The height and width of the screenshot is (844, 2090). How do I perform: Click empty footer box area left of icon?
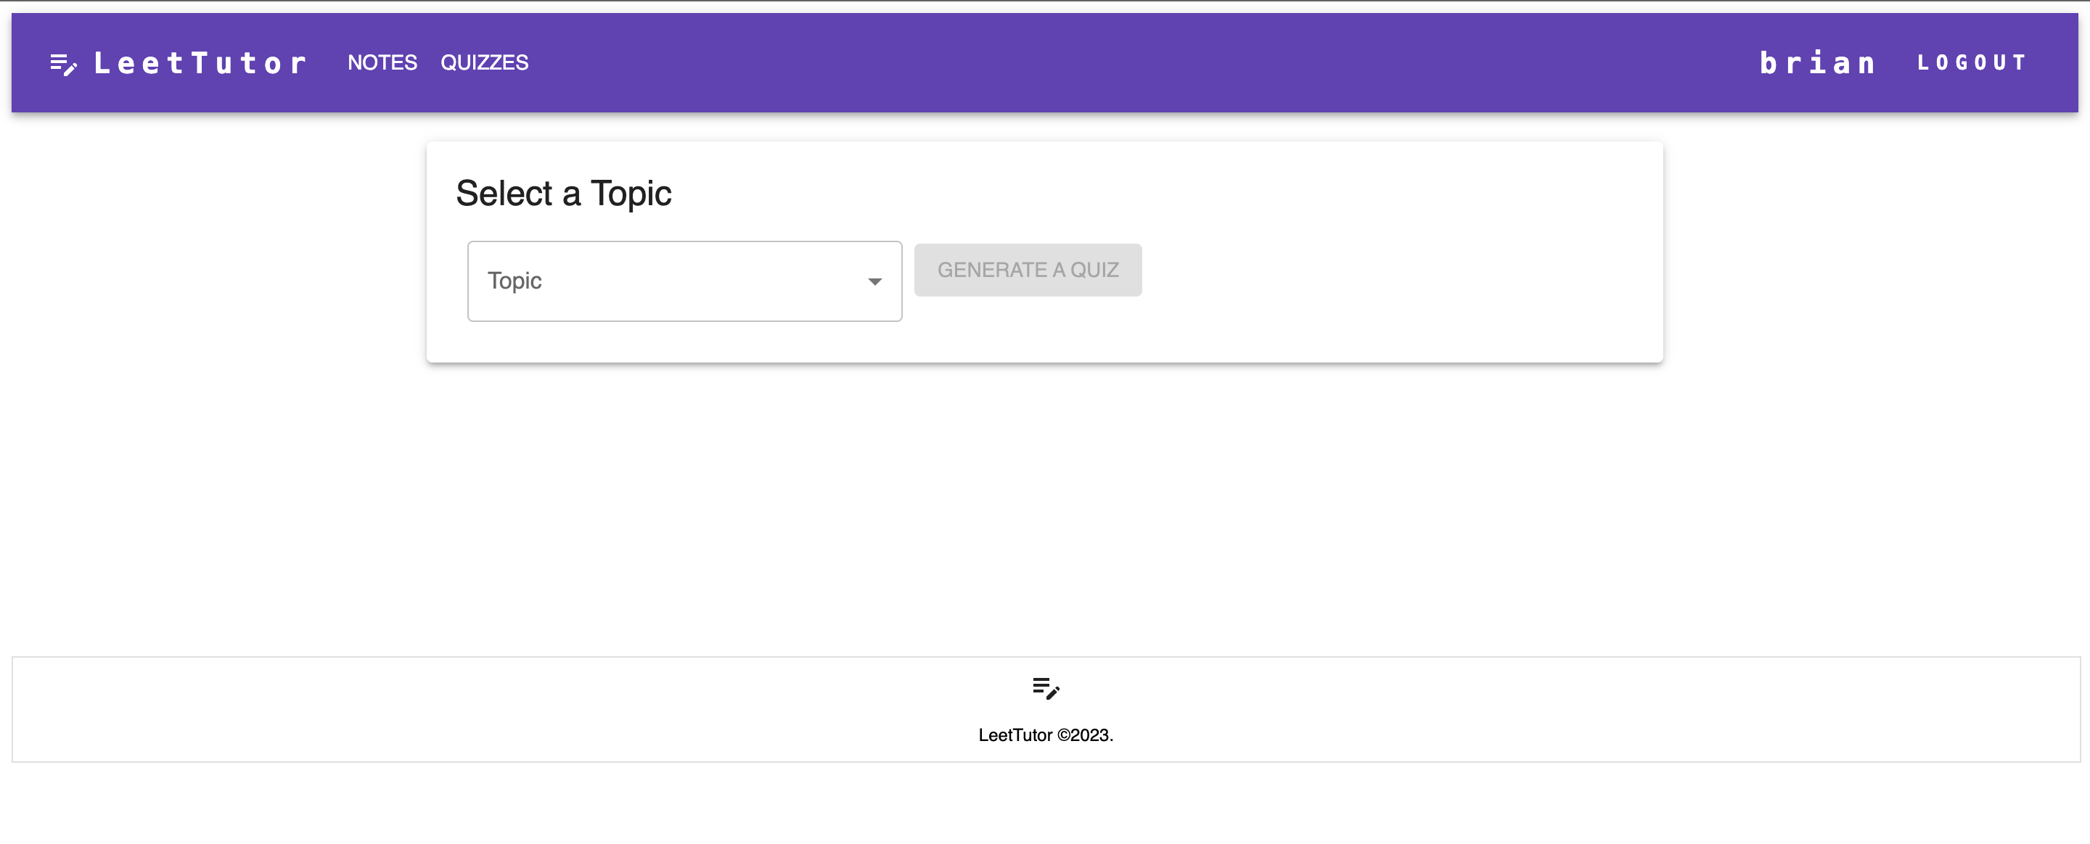pyautogui.click(x=487, y=709)
